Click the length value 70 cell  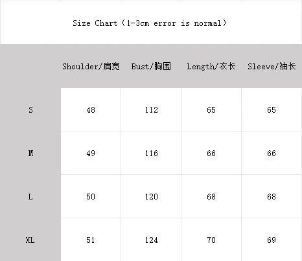click(211, 240)
